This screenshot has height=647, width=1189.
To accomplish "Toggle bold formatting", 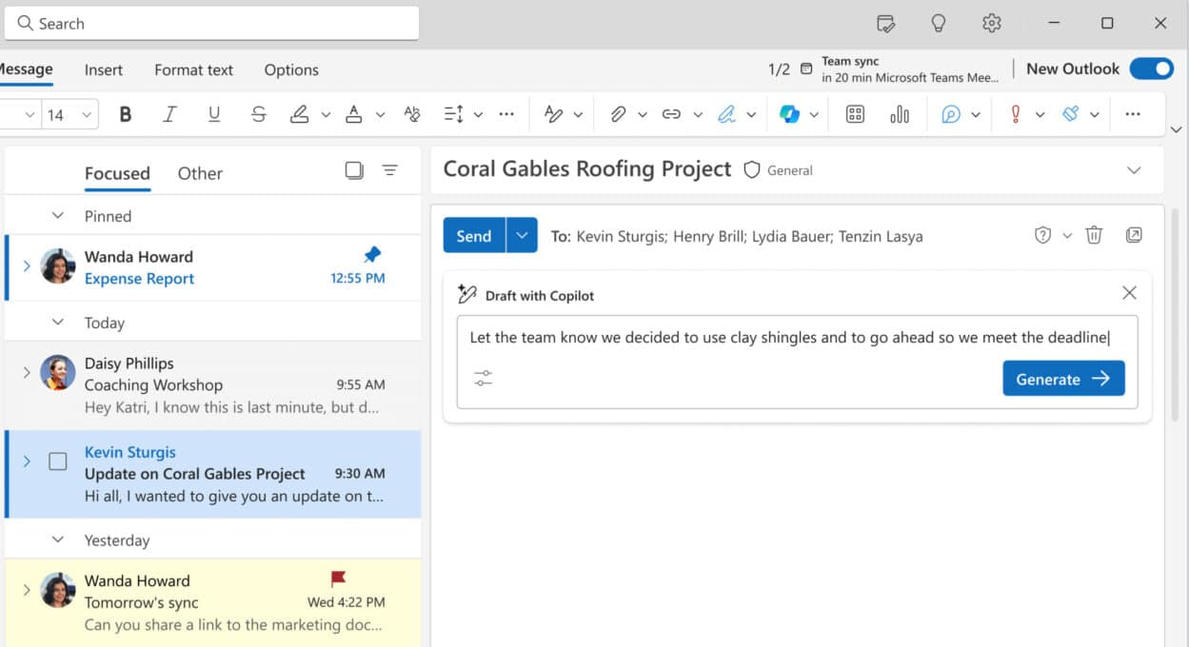I will click(125, 114).
